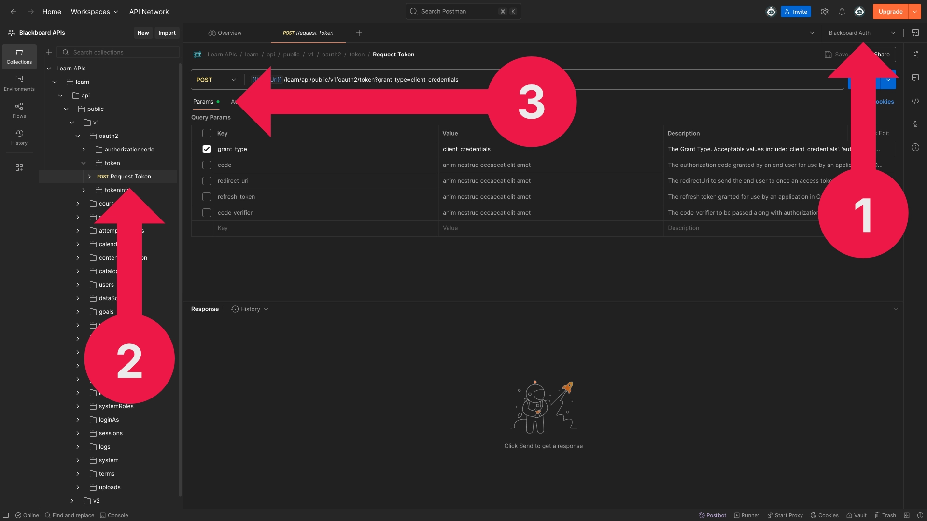Open the documentation icon in right sidebar
The image size is (927, 521).
pyautogui.click(x=915, y=55)
